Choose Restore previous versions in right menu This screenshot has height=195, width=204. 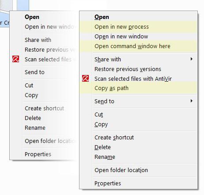click(138, 69)
